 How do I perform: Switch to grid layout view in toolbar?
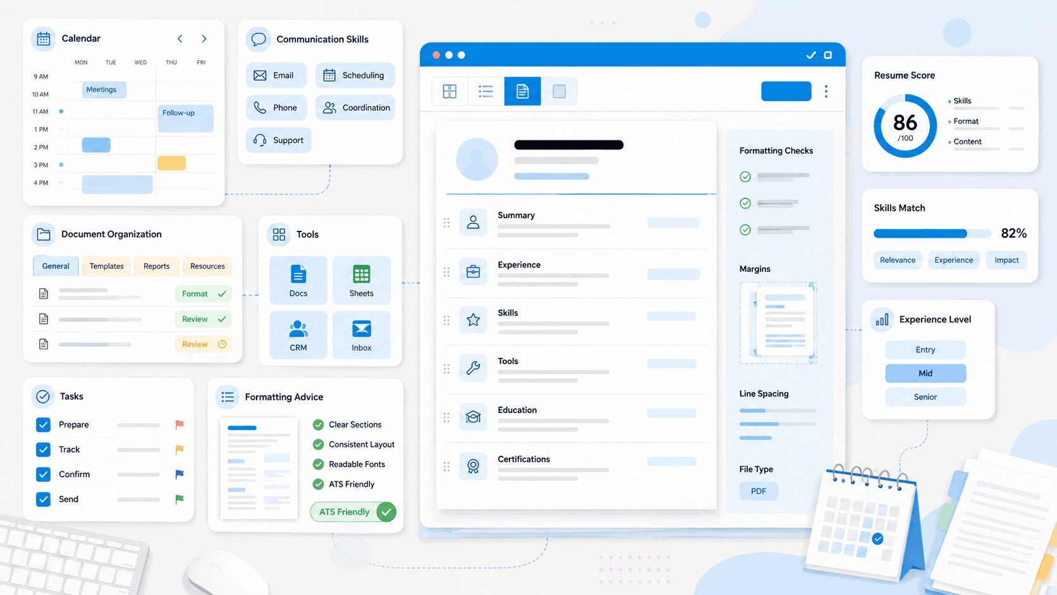pos(449,91)
